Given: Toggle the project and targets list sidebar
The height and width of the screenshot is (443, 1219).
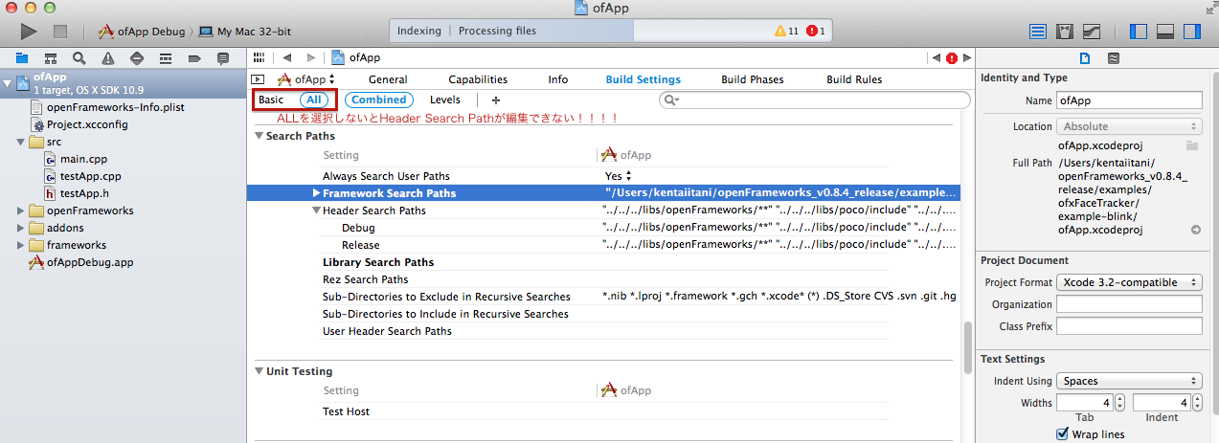Looking at the screenshot, I should pyautogui.click(x=257, y=79).
